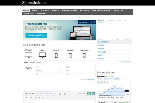
Task: Open the Signature menu item
Action: (x=28, y=13)
